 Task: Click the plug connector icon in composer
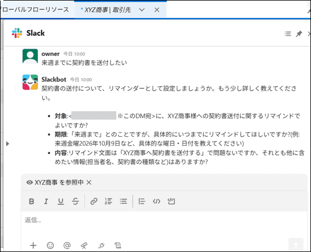tap(101, 245)
